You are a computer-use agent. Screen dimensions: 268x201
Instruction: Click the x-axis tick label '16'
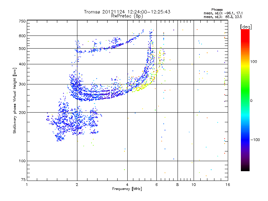pos(228,185)
